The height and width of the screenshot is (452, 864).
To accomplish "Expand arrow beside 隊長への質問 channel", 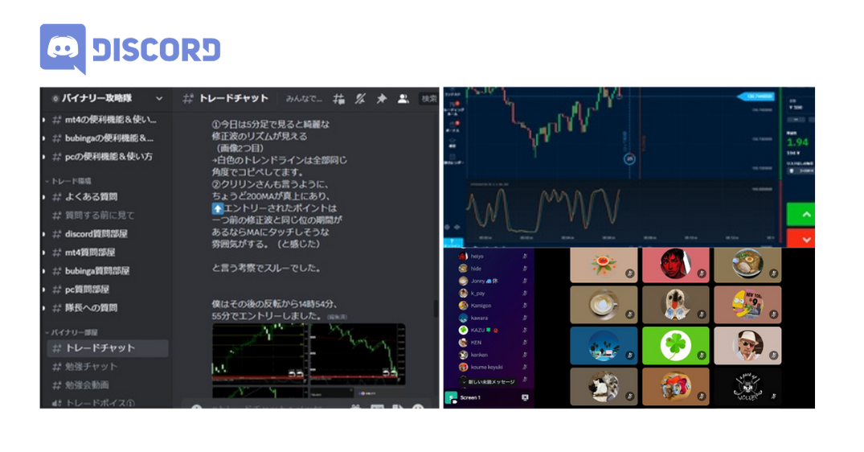I will pos(44,307).
